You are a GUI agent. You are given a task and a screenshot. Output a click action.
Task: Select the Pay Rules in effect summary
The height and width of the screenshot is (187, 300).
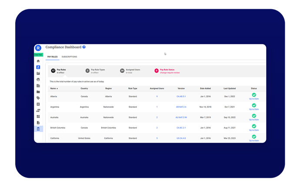(59, 71)
